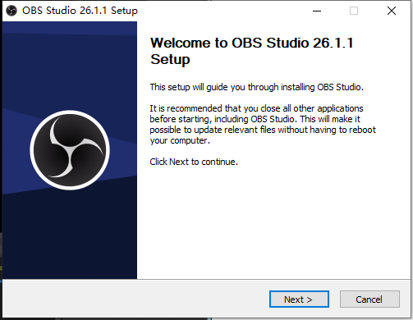Screen dimensions: 413x320
Task: Minimize the setup window
Action: 317,11
